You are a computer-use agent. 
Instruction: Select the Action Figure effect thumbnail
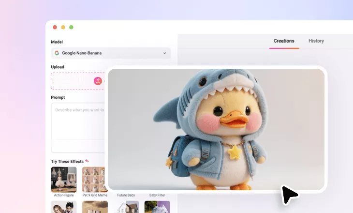click(x=64, y=180)
